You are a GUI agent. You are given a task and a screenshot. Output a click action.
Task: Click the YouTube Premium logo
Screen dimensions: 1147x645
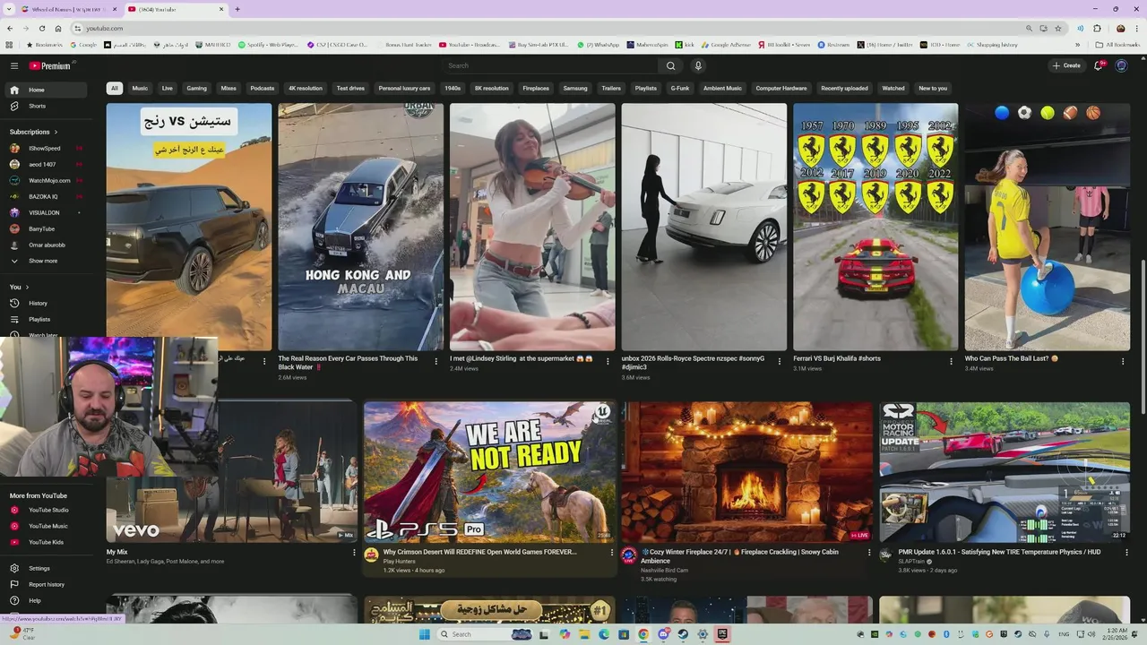point(49,65)
